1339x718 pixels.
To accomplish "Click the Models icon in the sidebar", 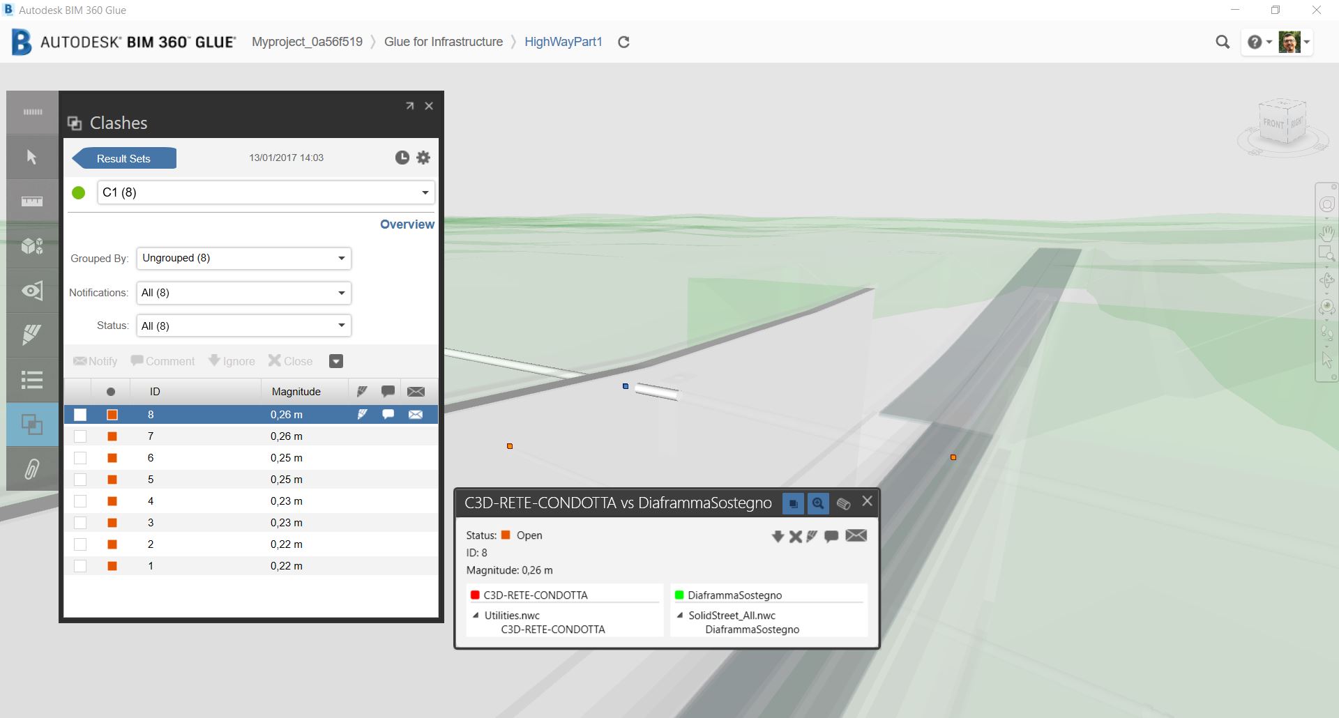I will (x=31, y=246).
